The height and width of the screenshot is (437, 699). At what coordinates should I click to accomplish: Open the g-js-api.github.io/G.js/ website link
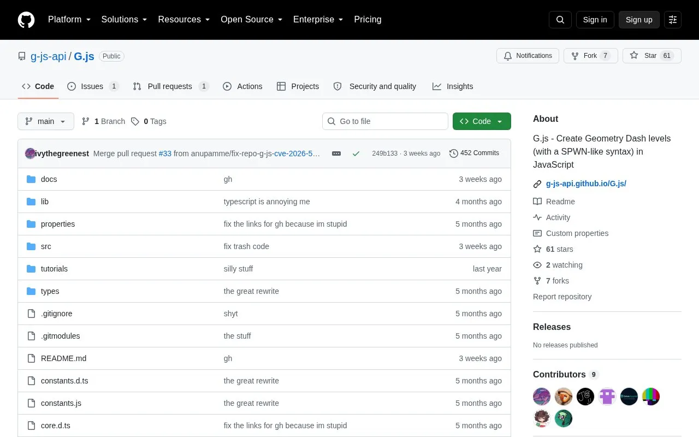(586, 184)
